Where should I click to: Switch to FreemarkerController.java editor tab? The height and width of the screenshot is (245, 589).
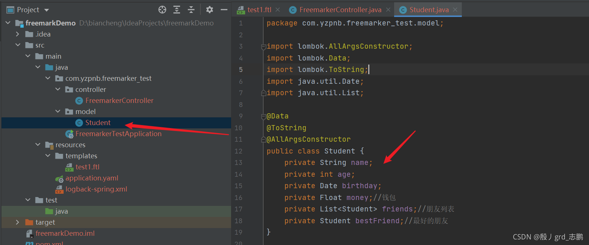pos(340,10)
